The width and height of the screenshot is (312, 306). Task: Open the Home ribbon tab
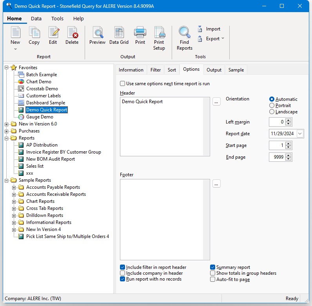[15, 19]
